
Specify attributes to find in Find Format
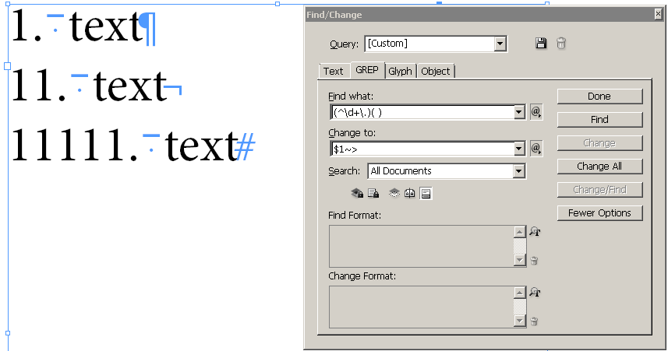pos(535,232)
